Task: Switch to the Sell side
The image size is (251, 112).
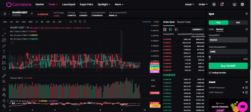Action: (x=238, y=22)
